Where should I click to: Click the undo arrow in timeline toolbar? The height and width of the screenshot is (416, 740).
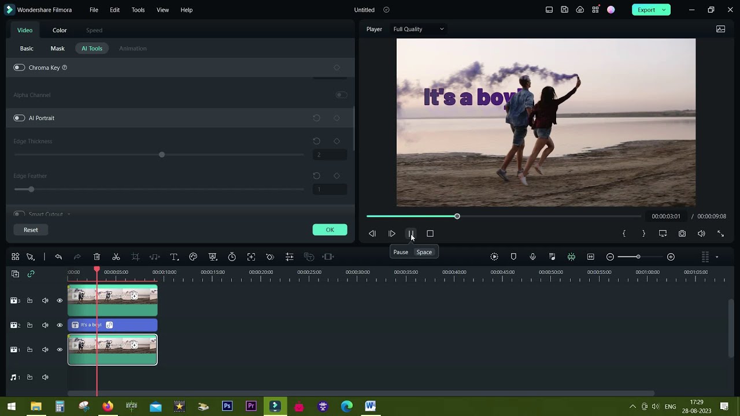(58, 257)
